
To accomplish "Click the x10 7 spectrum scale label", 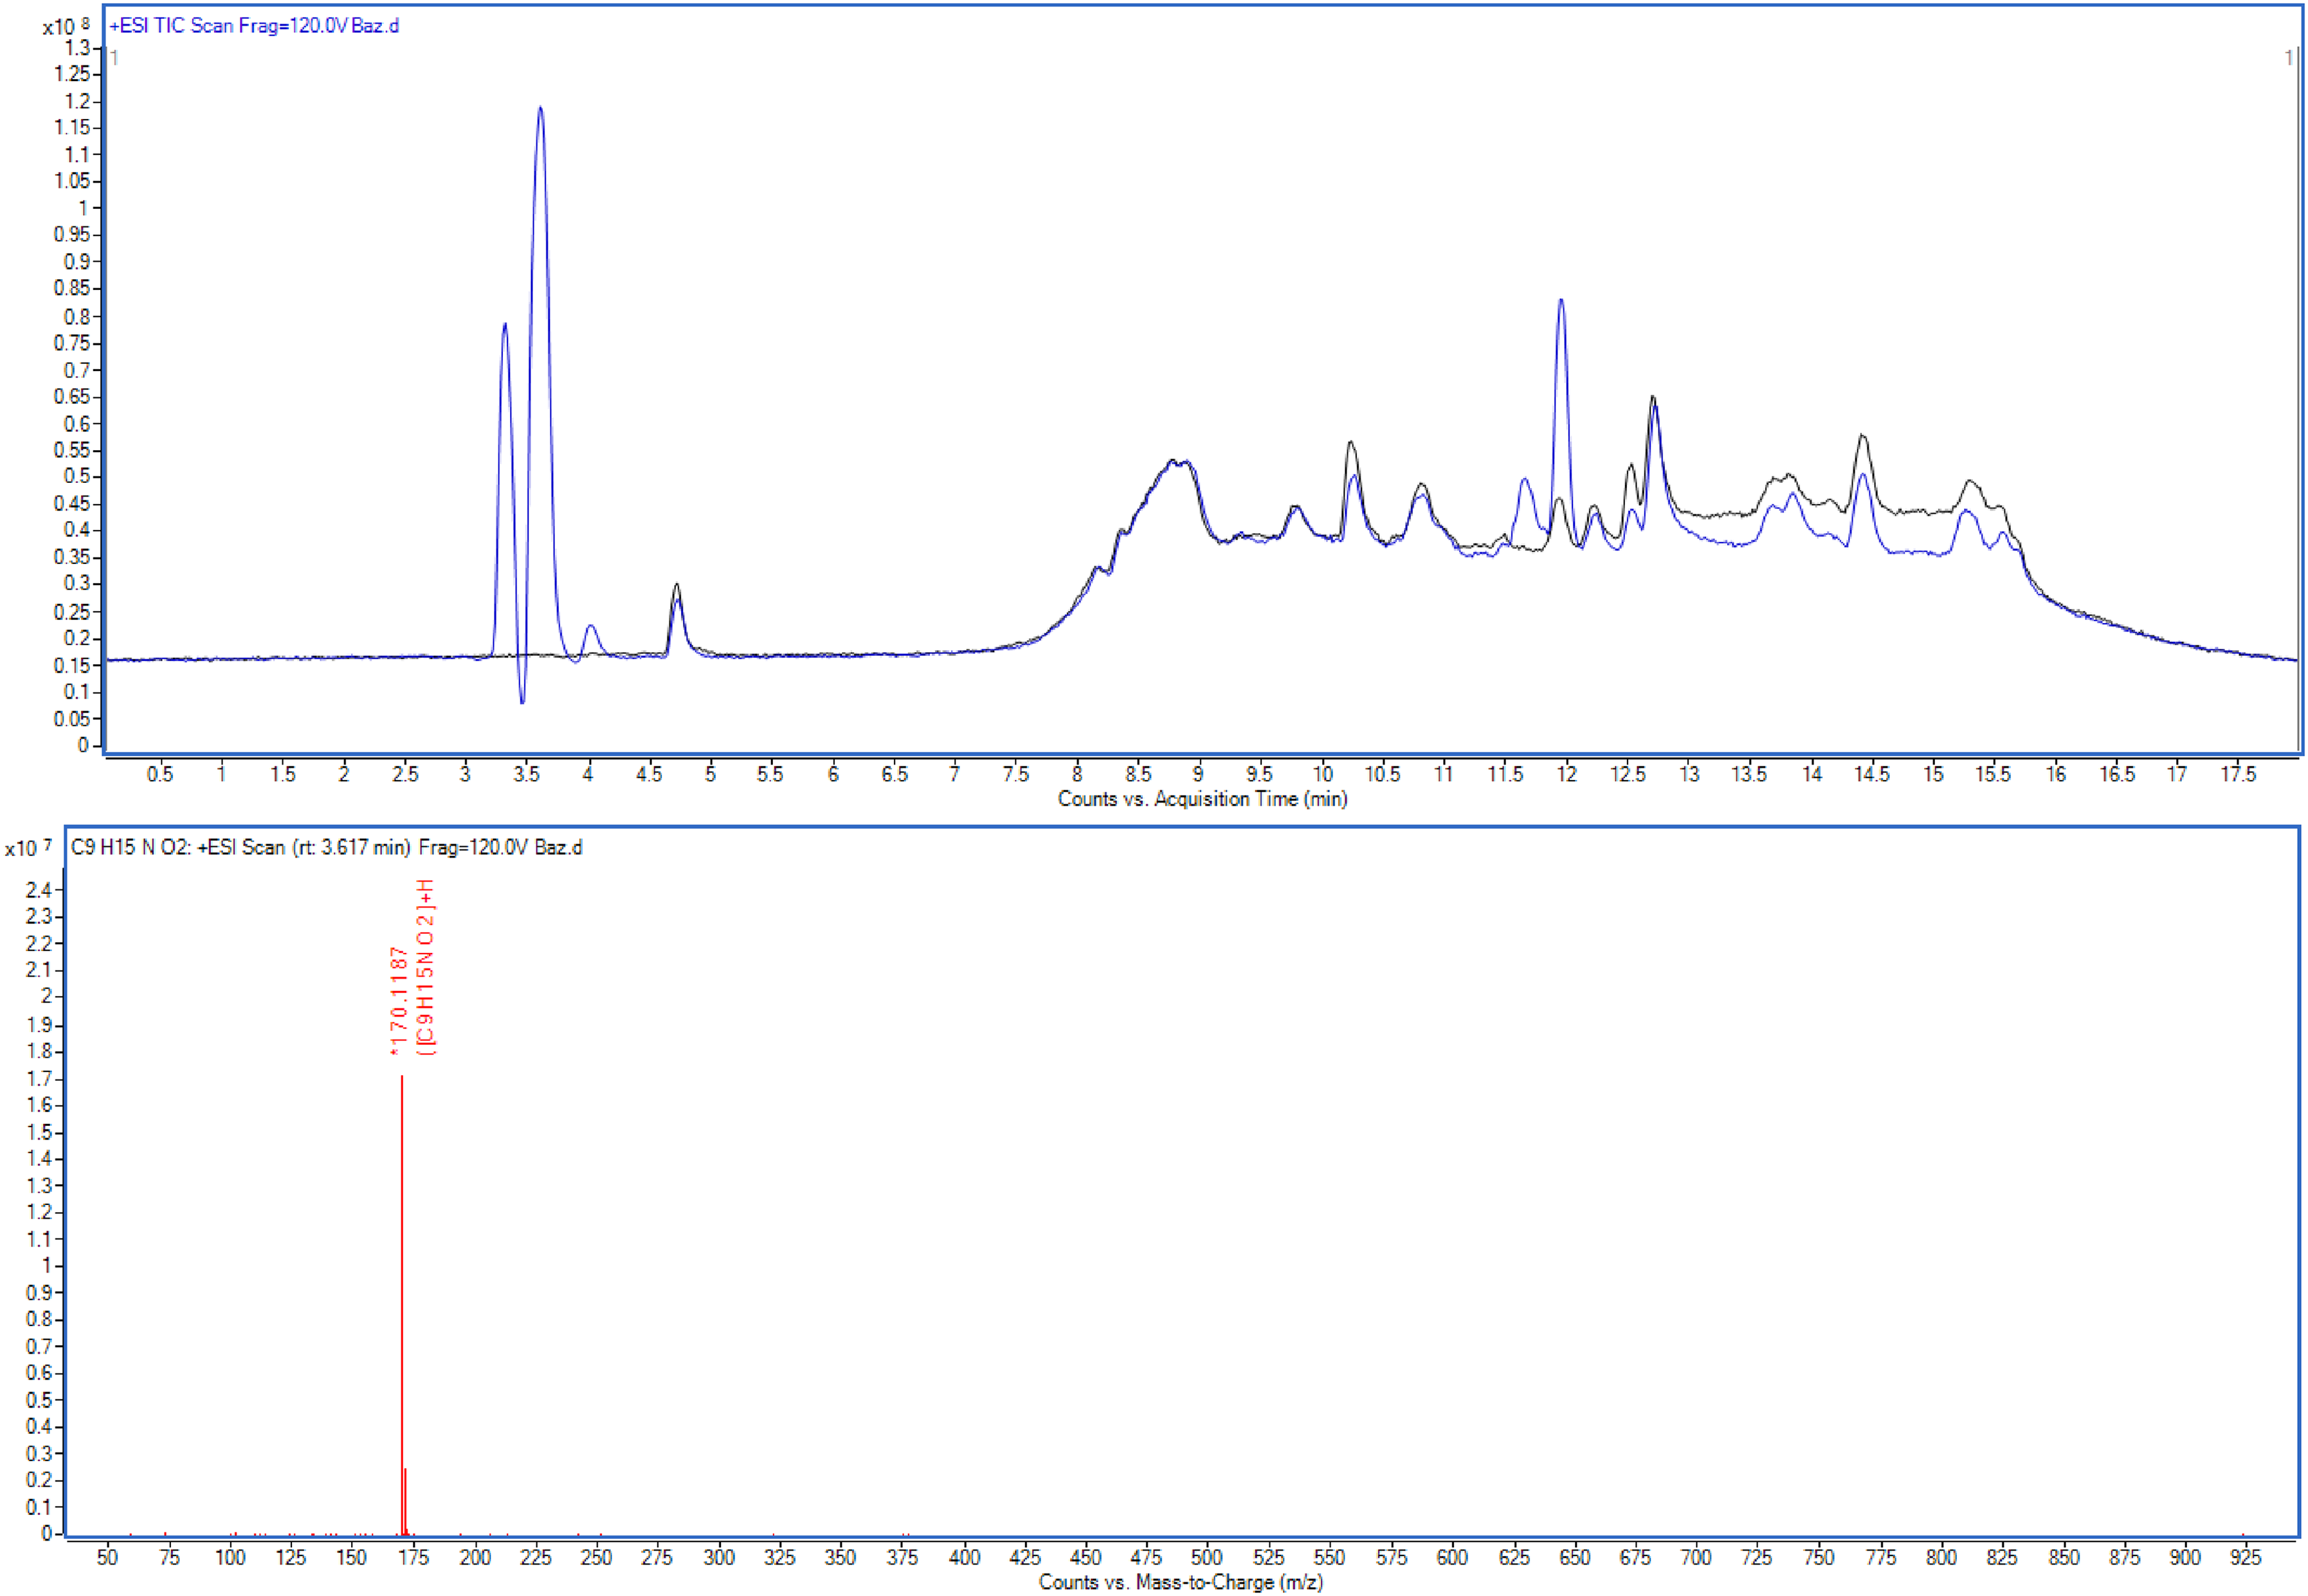I will (x=28, y=847).
